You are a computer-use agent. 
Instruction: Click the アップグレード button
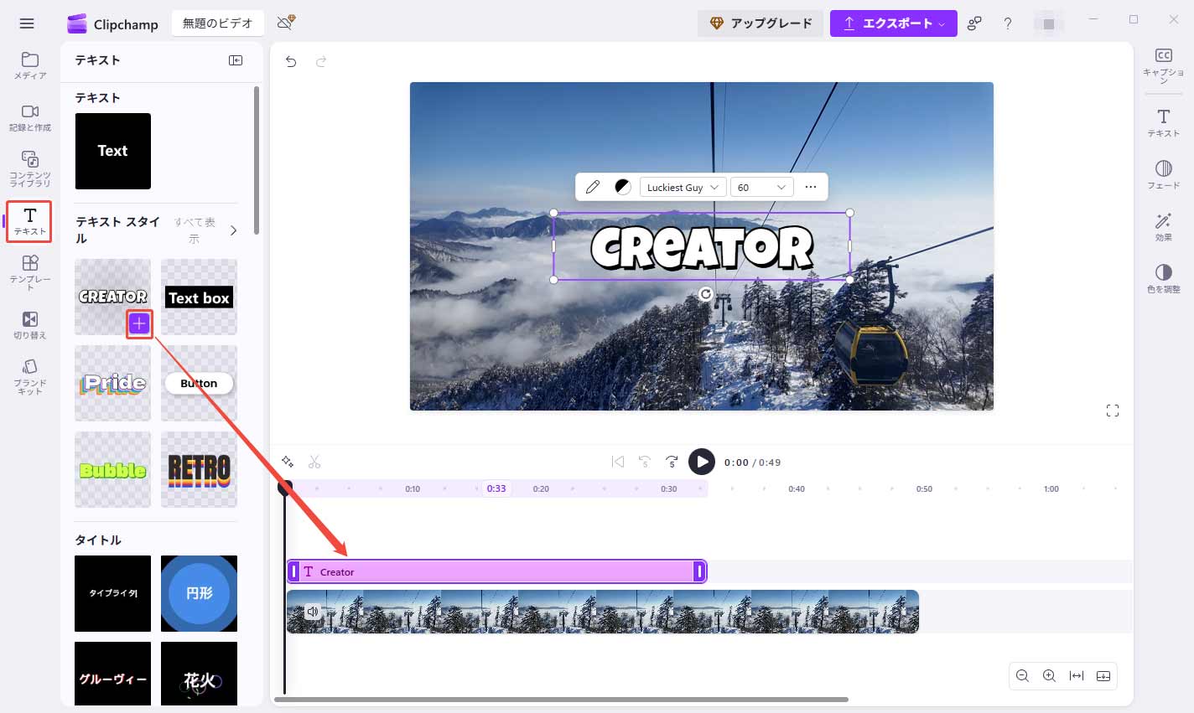[761, 23]
